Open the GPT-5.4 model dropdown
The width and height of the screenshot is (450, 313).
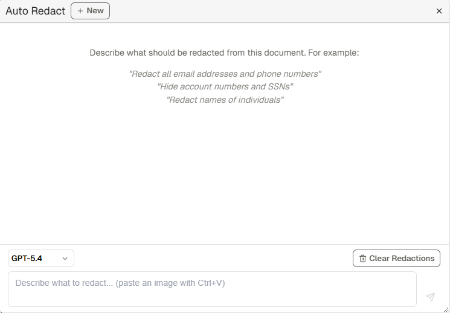coord(41,259)
